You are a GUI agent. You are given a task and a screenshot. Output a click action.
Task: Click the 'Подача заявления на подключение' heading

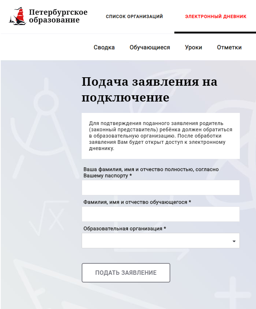[149, 89]
